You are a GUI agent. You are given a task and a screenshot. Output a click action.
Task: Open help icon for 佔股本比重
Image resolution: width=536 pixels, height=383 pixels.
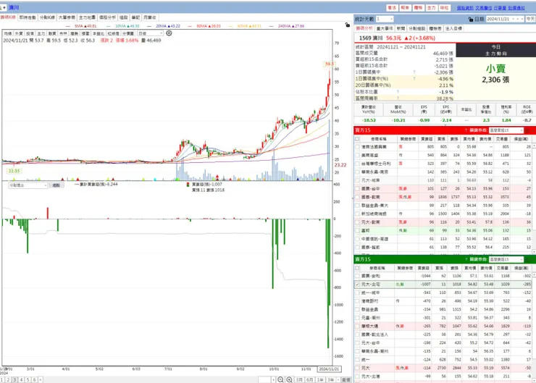[x=398, y=91]
